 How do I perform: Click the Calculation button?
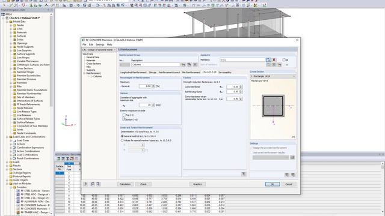click(x=125, y=184)
